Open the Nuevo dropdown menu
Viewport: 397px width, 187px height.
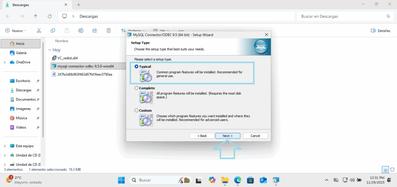click(x=16, y=31)
